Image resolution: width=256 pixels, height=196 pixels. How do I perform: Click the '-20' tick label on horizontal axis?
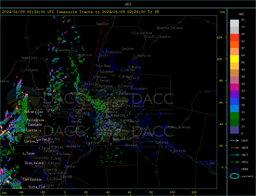[42, 192]
